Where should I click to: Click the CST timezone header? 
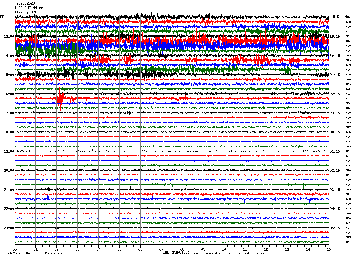pos(3,17)
